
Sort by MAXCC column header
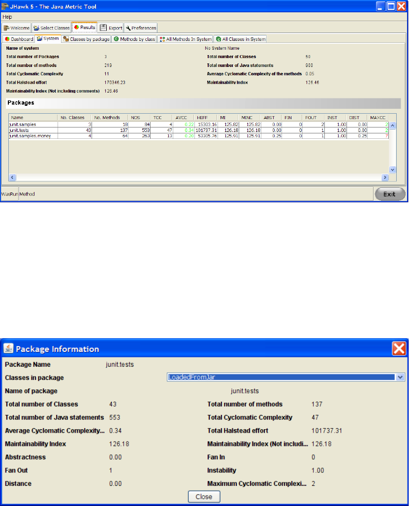click(x=378, y=118)
